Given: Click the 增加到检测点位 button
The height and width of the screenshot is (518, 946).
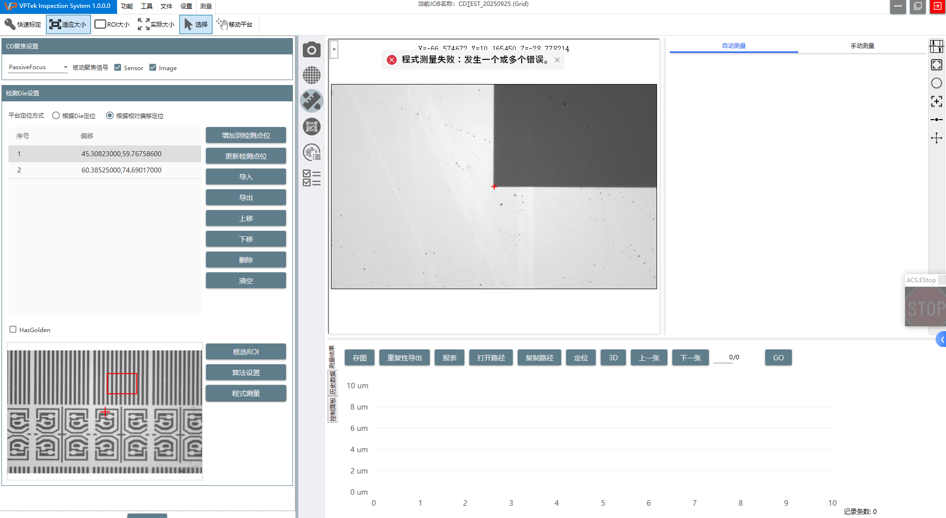Looking at the screenshot, I should coord(246,135).
